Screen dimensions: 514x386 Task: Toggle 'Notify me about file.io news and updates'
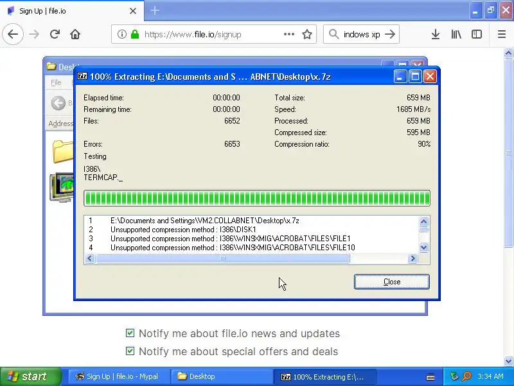130,333
